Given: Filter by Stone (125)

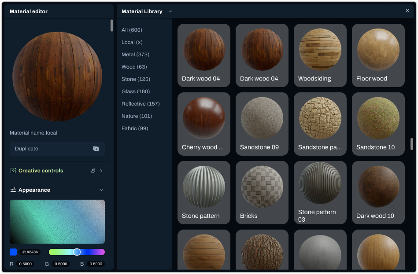Looking at the screenshot, I should pyautogui.click(x=136, y=79).
